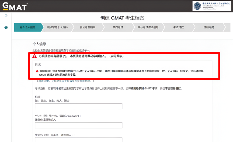The width and height of the screenshot is (233, 142).
Task: Click the text 此处收集的部分信息将出现在学校接收的成绩单中
Action: (x=61, y=50)
